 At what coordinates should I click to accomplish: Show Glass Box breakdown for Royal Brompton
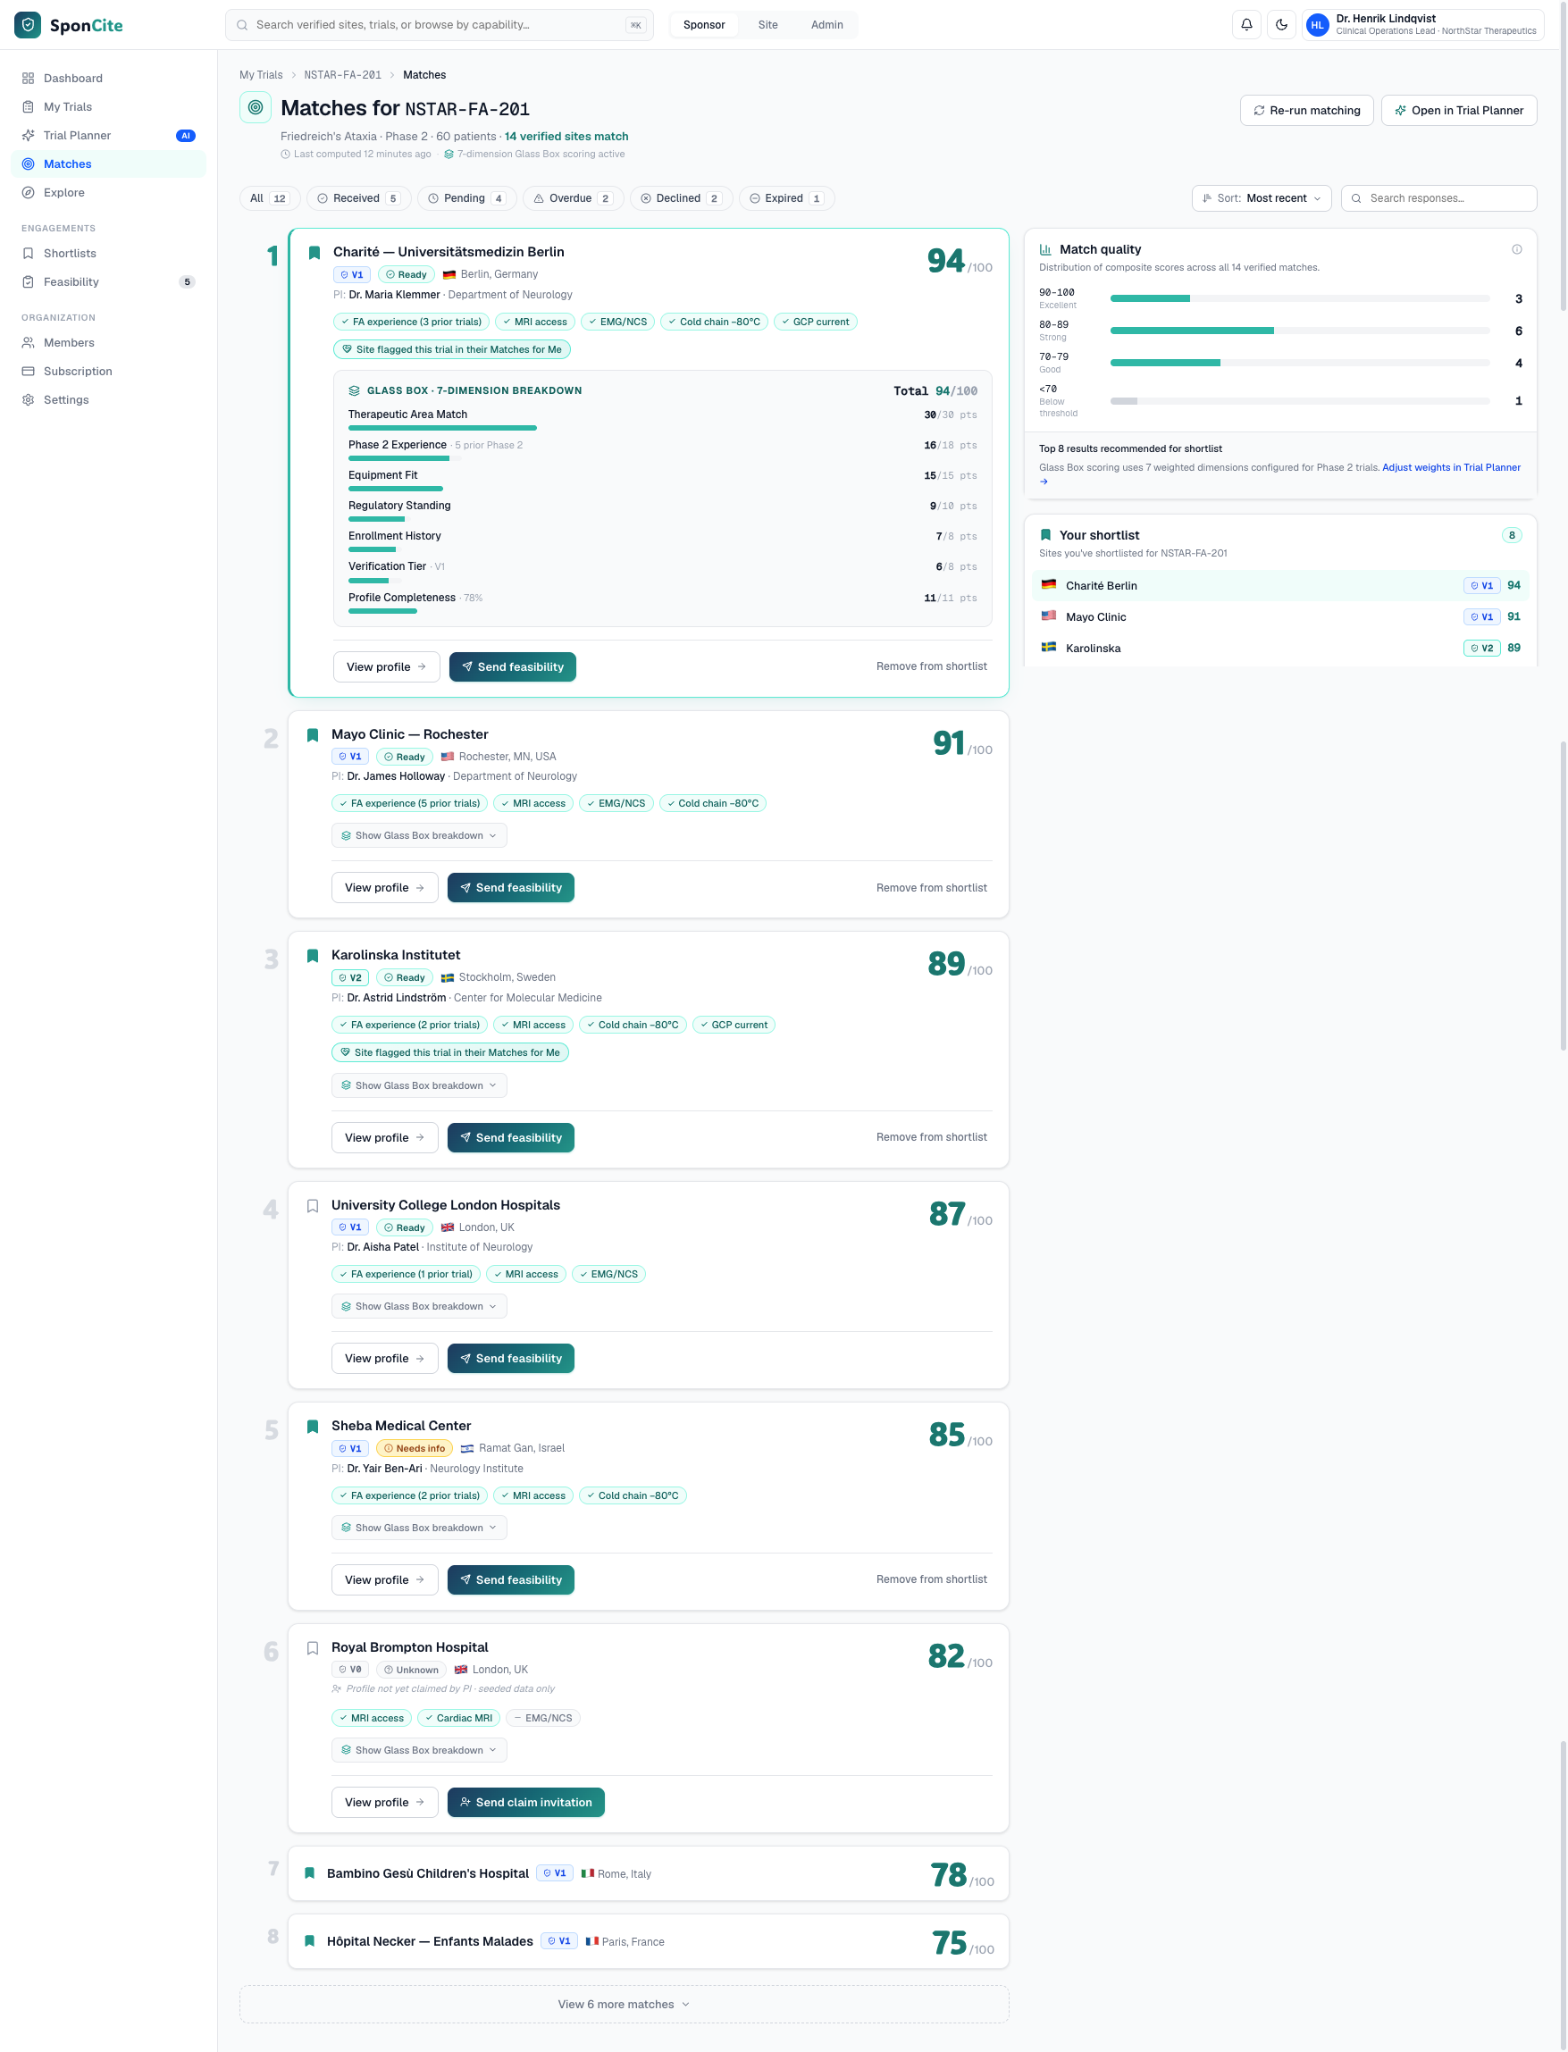tap(419, 1750)
